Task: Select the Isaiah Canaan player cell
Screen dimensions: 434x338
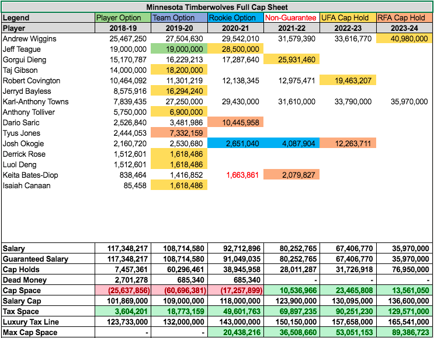Action: pos(48,185)
